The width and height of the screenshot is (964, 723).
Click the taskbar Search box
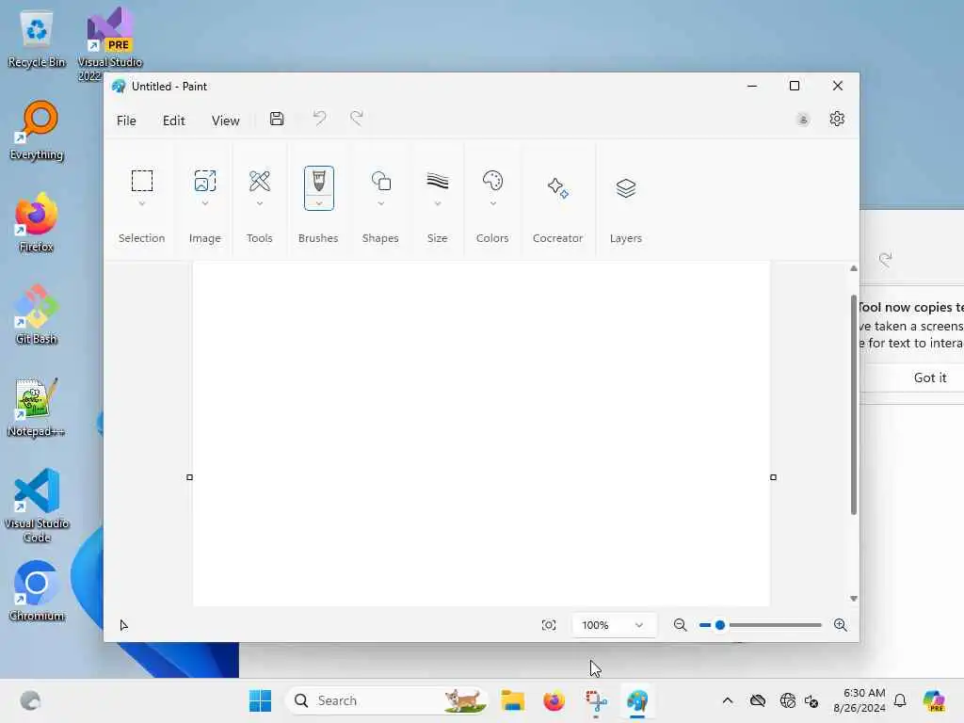tap(386, 700)
